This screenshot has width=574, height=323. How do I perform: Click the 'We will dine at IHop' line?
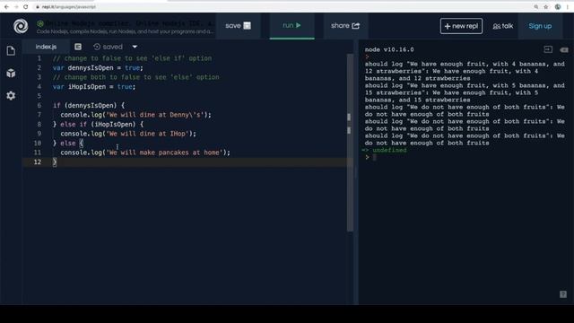pos(128,134)
